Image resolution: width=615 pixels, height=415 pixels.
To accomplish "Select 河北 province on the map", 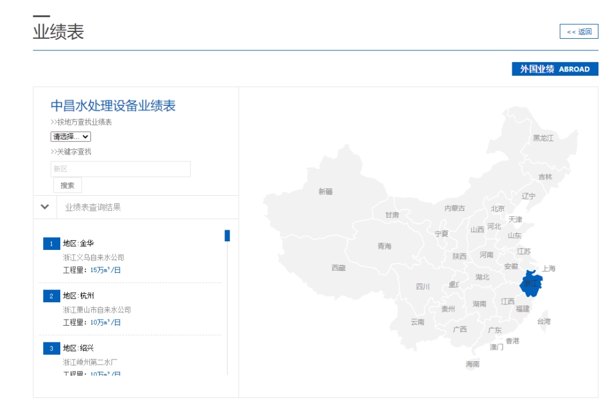I will [494, 227].
